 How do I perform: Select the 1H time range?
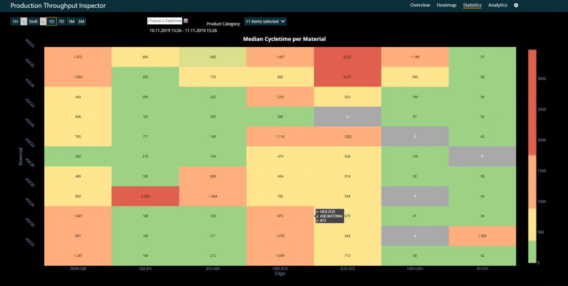(15, 21)
